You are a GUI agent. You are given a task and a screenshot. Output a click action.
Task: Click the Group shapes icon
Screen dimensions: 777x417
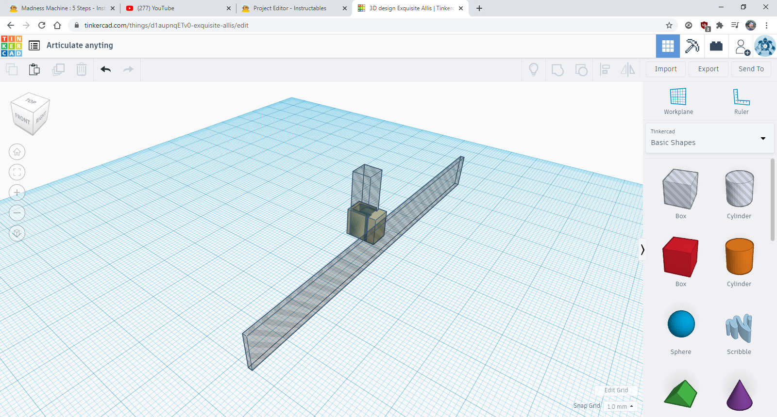pos(557,70)
